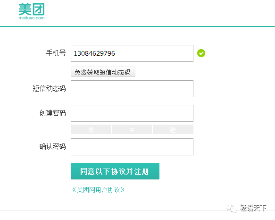Image resolution: width=275 pixels, height=220 pixels.
Task: Click the 手机号 field label
Action: tap(56, 53)
